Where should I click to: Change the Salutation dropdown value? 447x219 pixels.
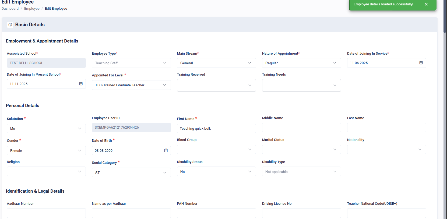[x=46, y=129]
